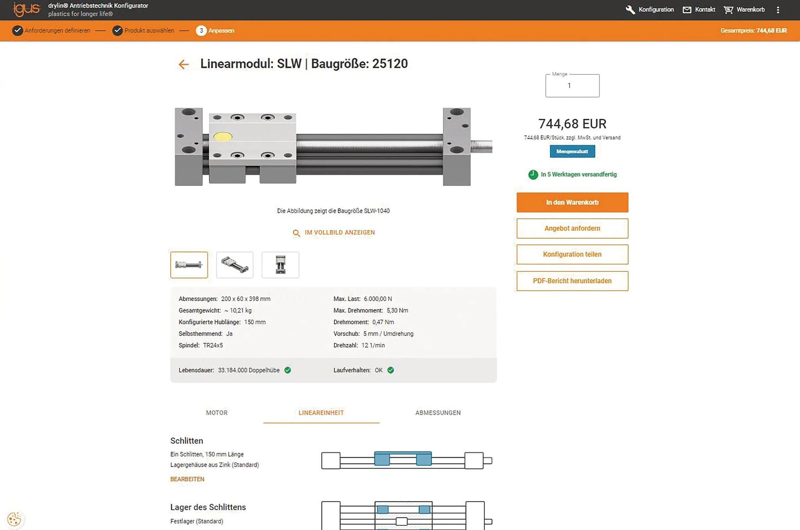
Task: Click BEARBEITEN under Schlitten
Action: click(x=187, y=479)
